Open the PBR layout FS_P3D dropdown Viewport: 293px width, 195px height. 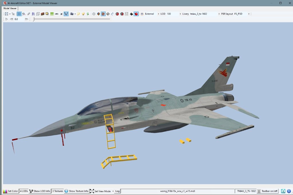point(249,14)
